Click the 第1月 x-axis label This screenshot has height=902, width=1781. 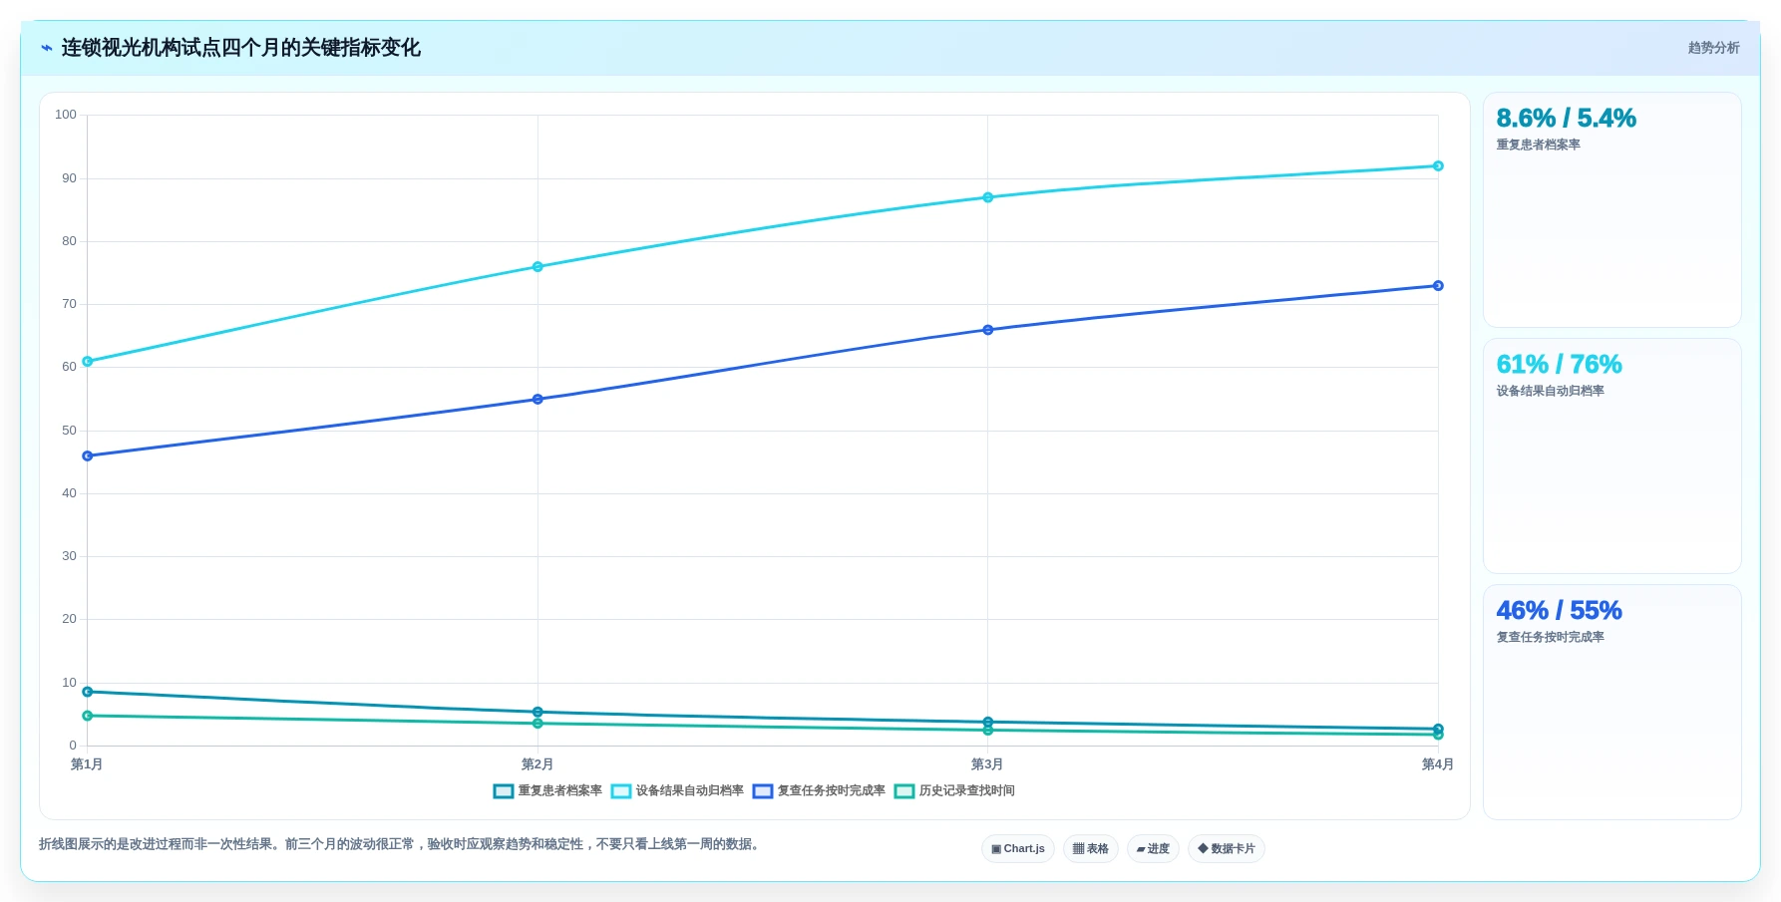(x=87, y=764)
